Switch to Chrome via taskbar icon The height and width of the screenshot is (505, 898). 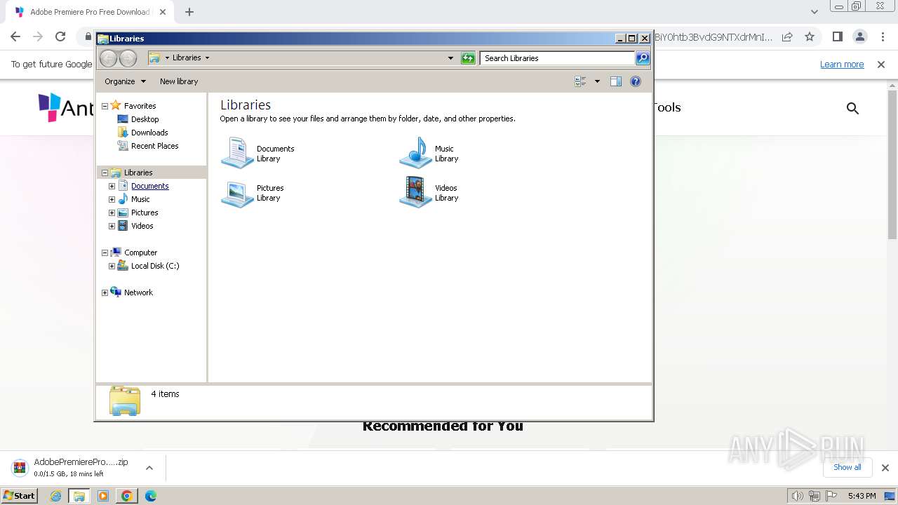126,496
